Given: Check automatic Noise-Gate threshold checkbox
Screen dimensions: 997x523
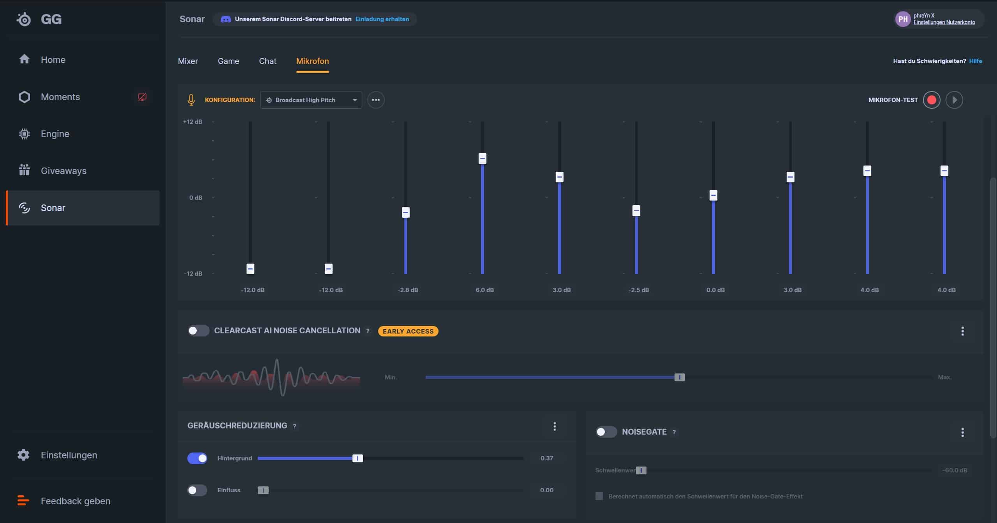Looking at the screenshot, I should click(599, 496).
